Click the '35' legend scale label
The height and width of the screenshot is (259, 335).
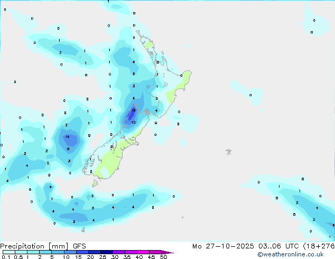click(x=127, y=257)
